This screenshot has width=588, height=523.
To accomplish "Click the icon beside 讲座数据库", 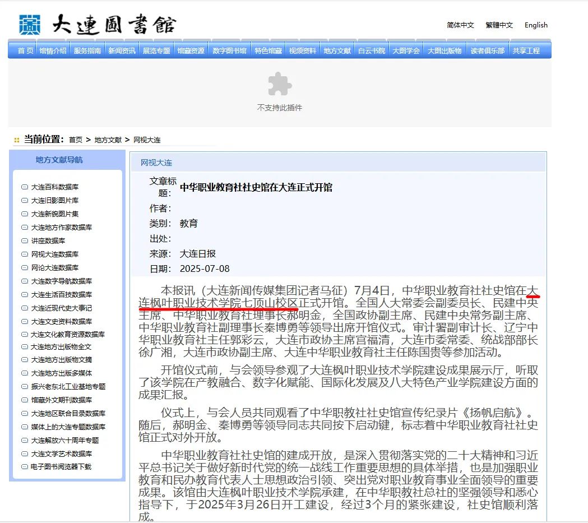I will click(24, 241).
